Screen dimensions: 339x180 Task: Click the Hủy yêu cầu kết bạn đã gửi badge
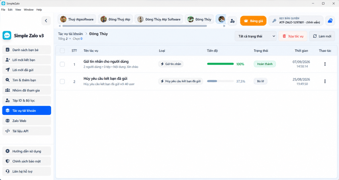(x=180, y=81)
